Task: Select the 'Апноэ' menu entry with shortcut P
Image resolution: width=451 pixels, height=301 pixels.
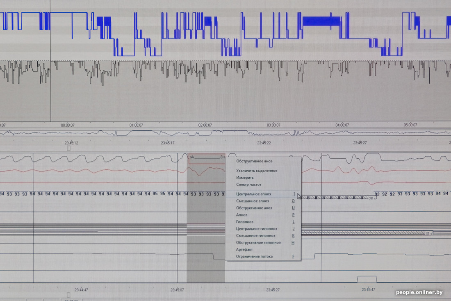Action: 263,214
